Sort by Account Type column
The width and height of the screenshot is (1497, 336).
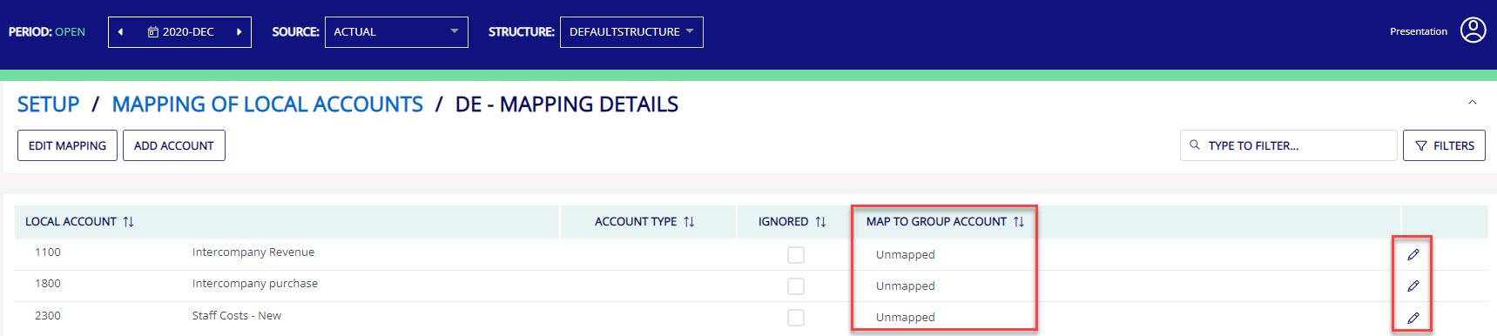pos(689,222)
